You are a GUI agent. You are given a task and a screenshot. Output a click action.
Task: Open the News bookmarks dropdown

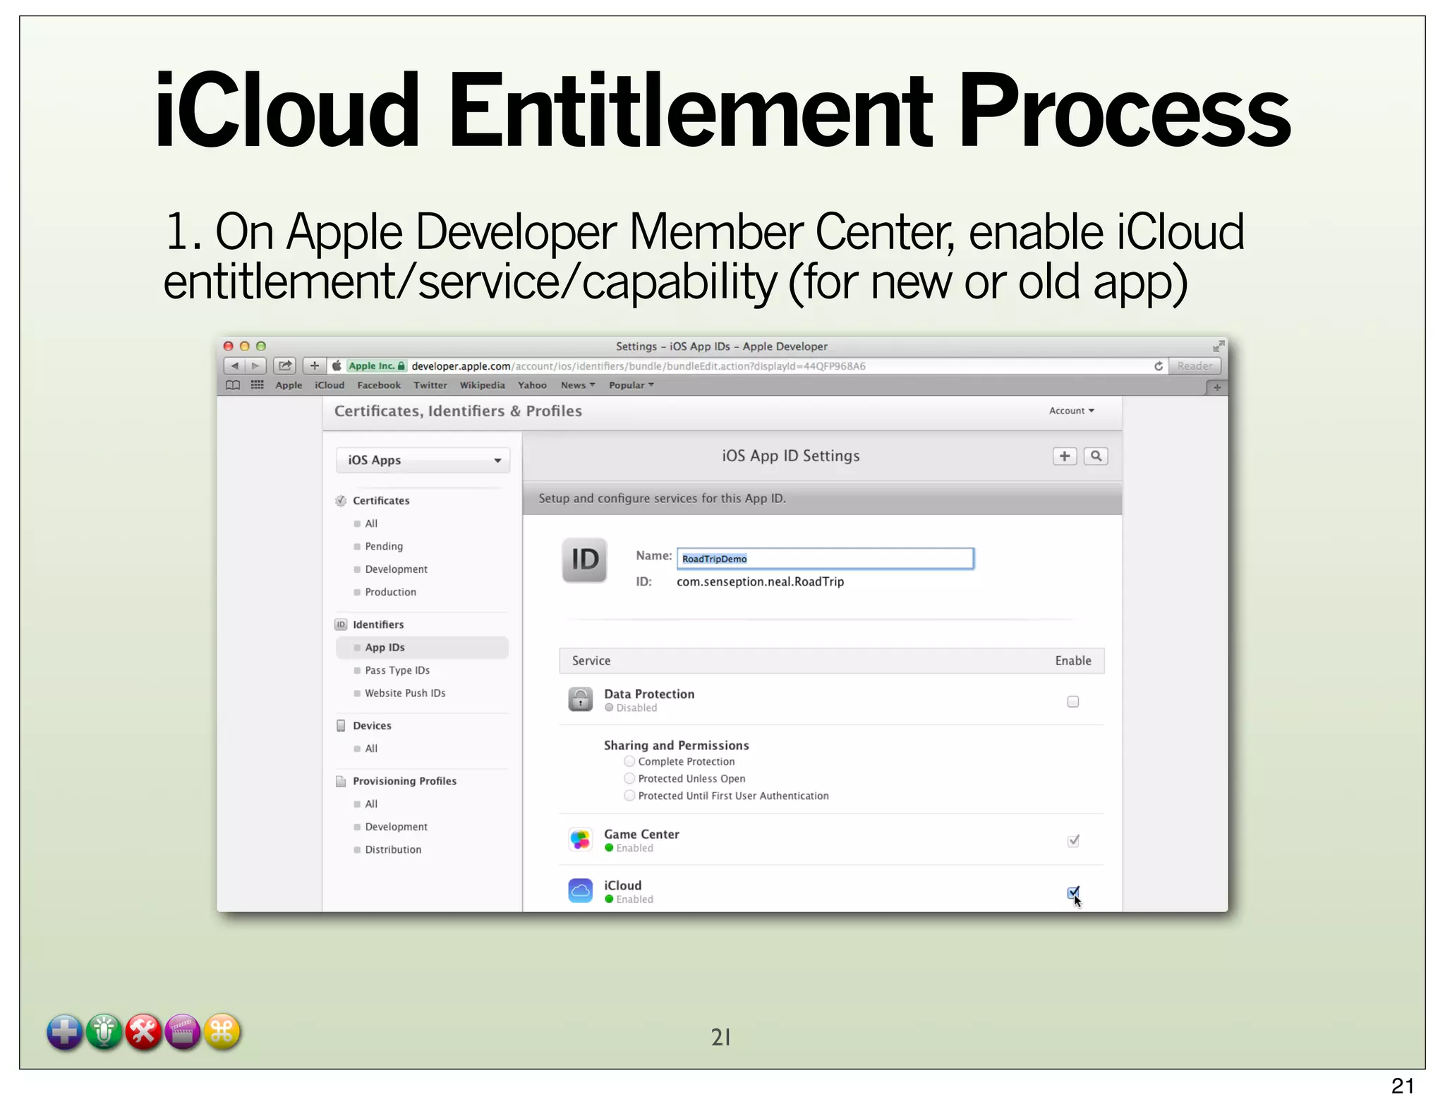[578, 385]
